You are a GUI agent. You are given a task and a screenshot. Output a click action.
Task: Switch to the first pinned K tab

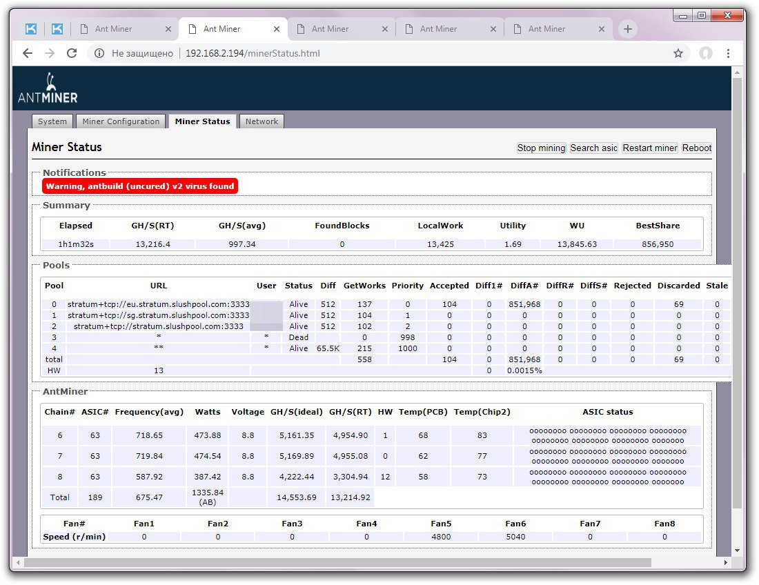(31, 29)
